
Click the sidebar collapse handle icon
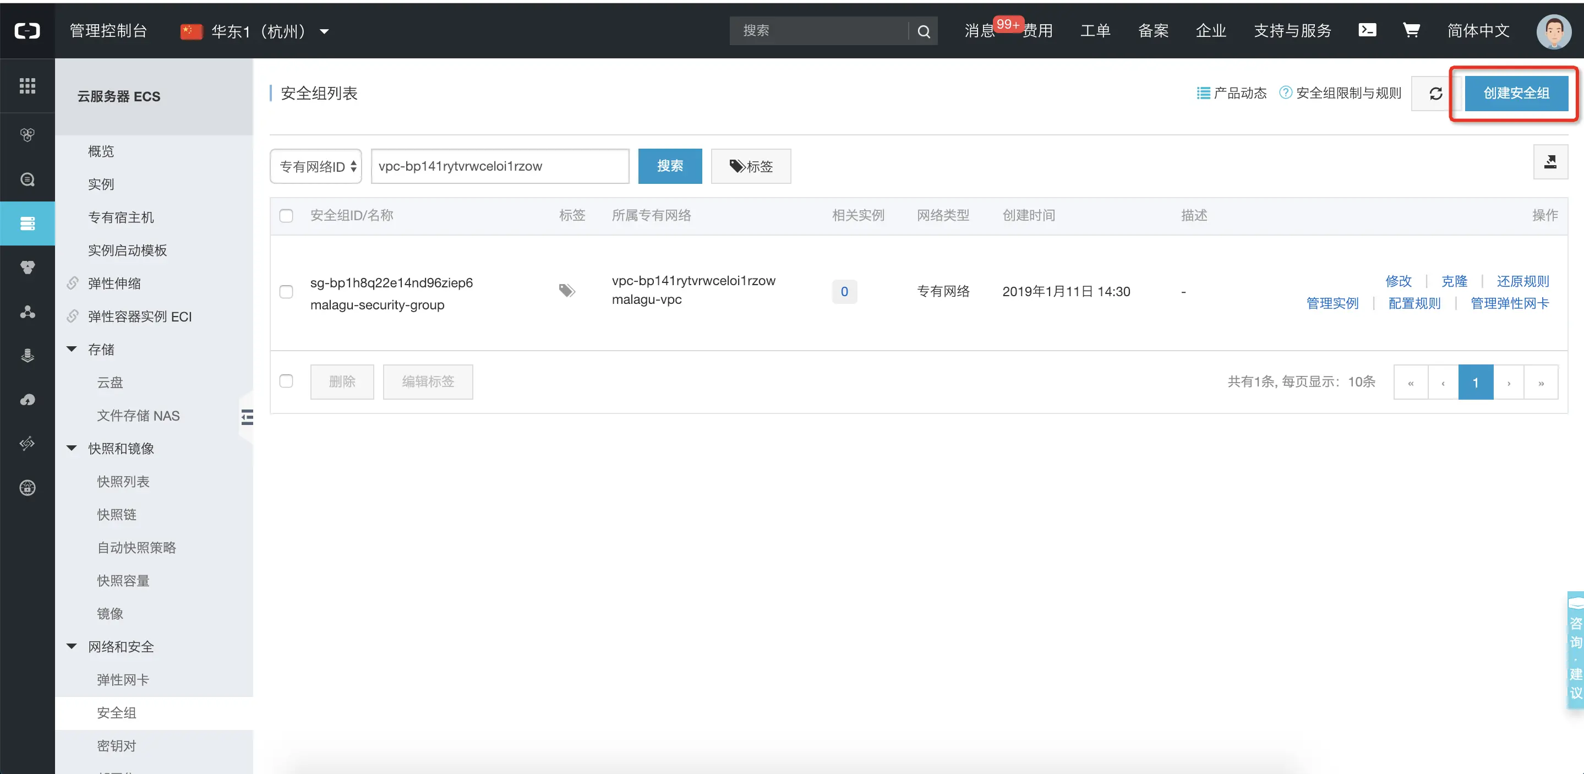(247, 418)
